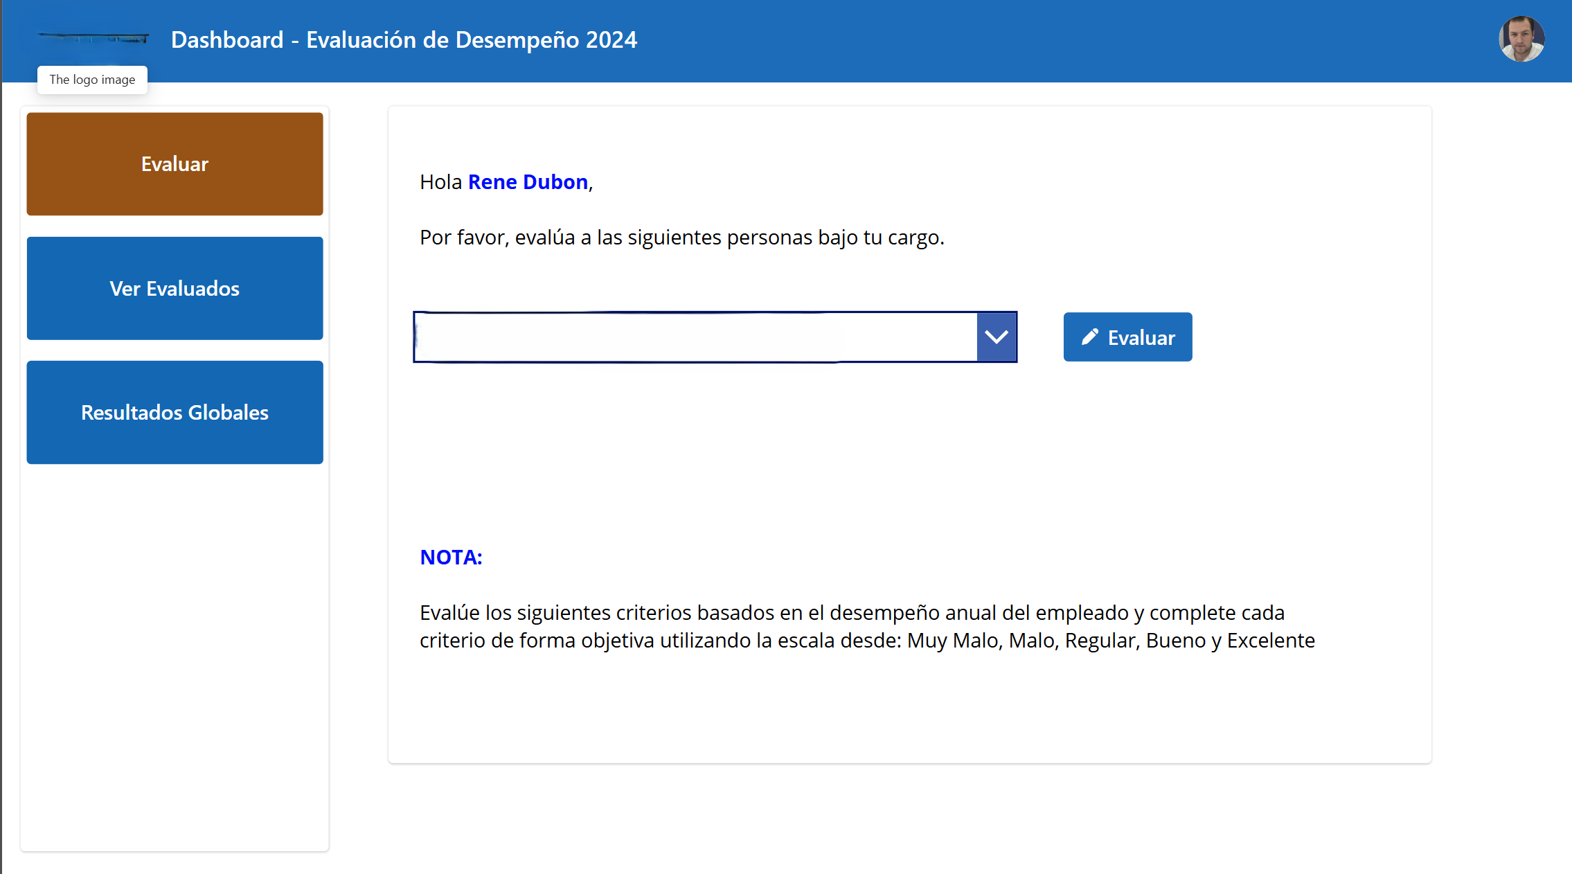Click the 'The logo image' tooltip

tap(92, 80)
